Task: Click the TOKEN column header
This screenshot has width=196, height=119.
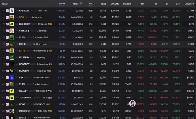Action: 5,4
